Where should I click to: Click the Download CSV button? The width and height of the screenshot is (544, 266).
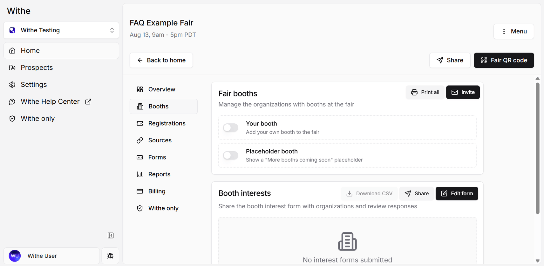tap(369, 194)
